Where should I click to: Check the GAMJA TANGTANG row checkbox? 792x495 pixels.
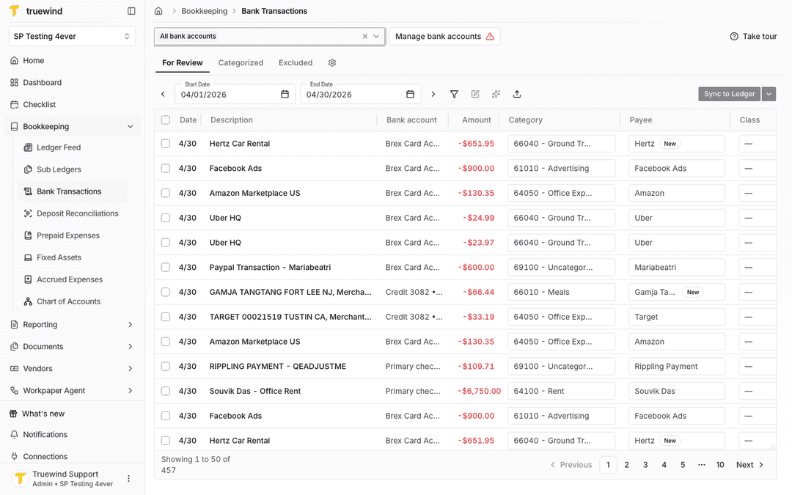coord(166,292)
